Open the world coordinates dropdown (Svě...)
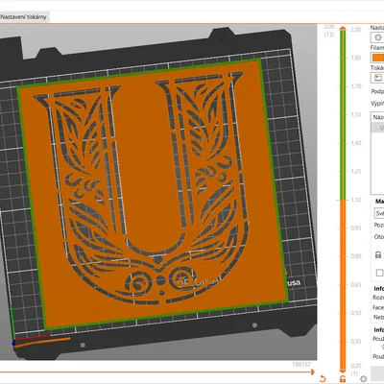The image size is (384, 384). pos(379,213)
